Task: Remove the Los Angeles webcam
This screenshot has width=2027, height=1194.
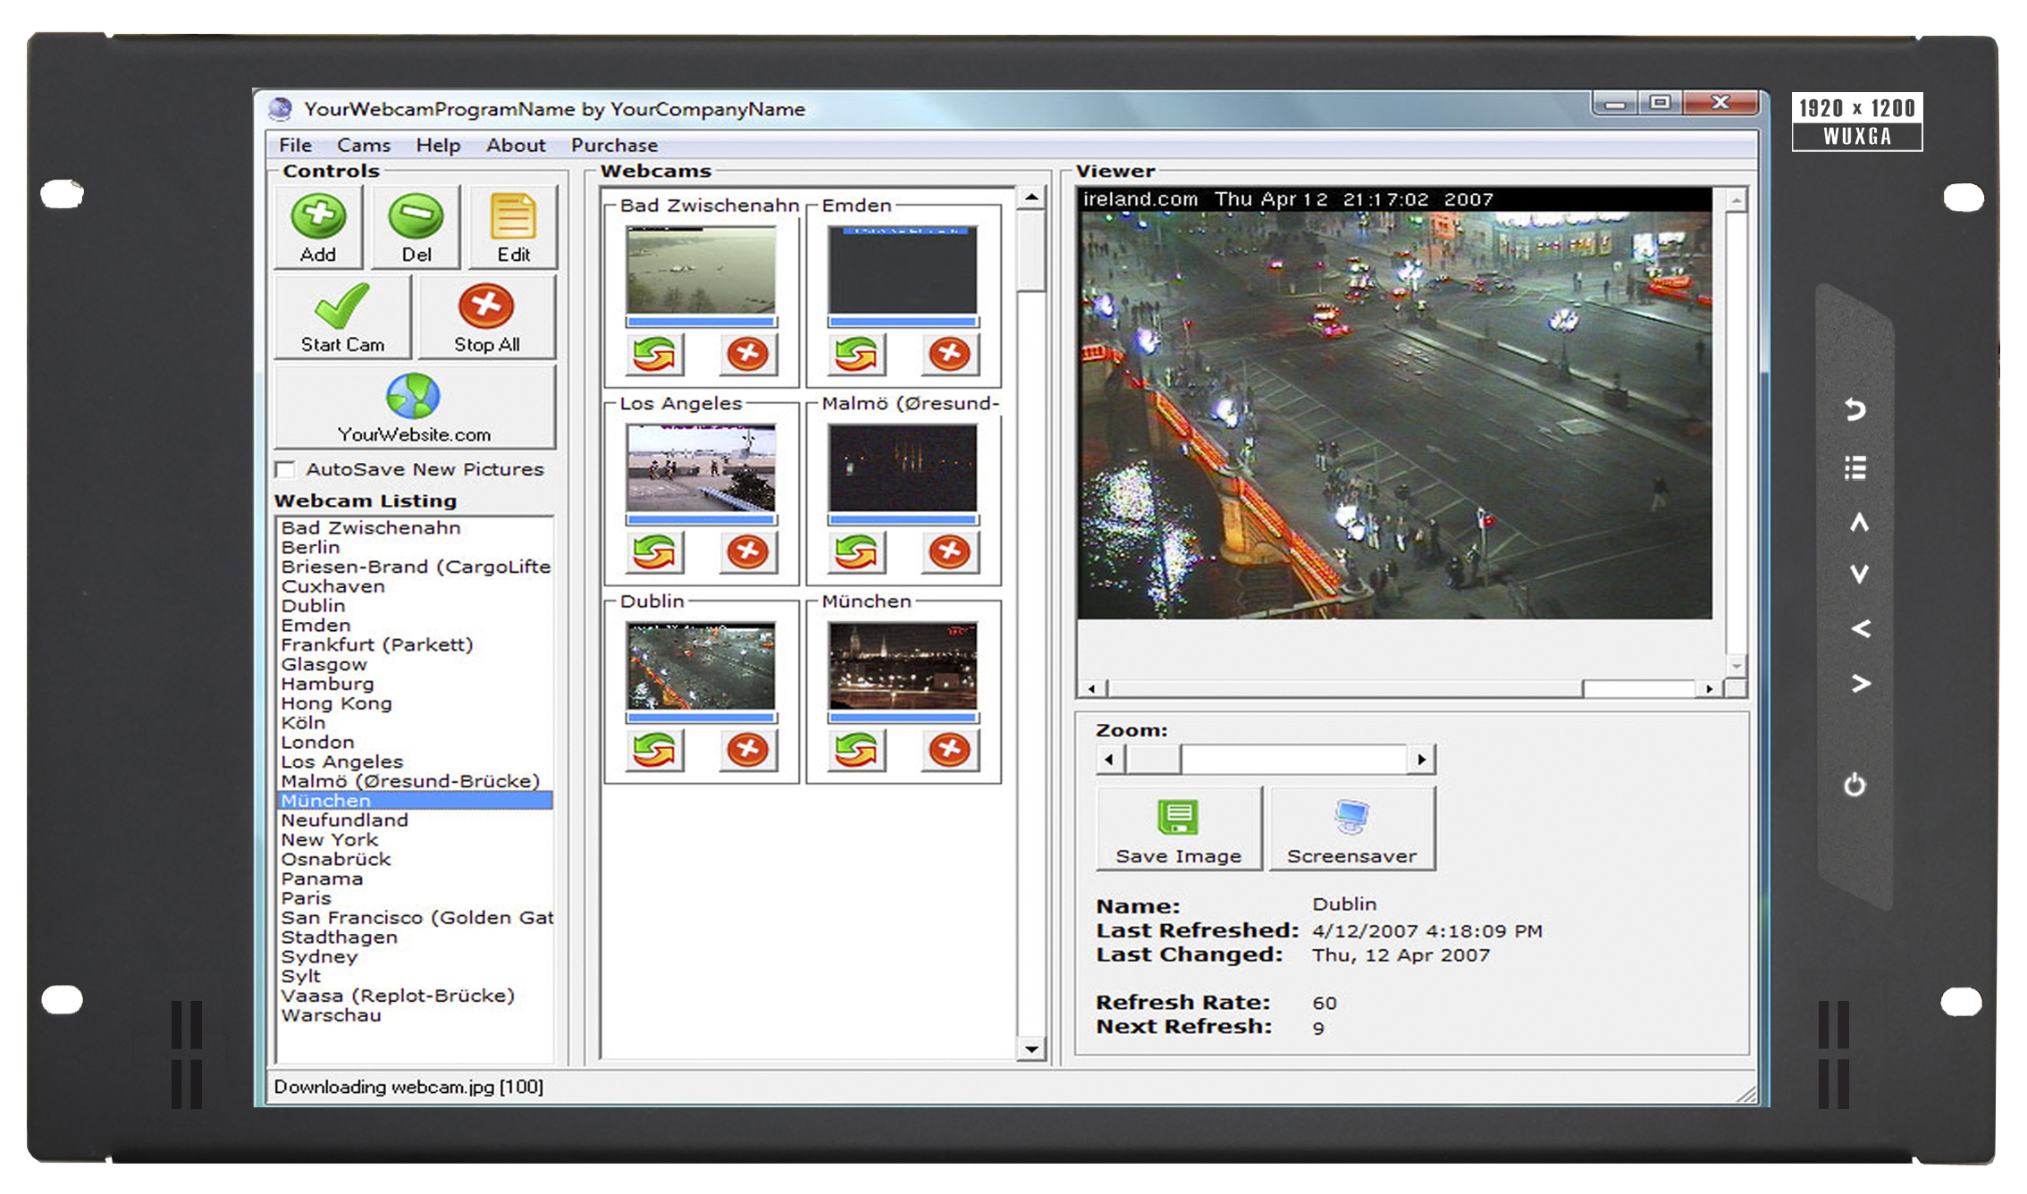Action: tap(748, 552)
